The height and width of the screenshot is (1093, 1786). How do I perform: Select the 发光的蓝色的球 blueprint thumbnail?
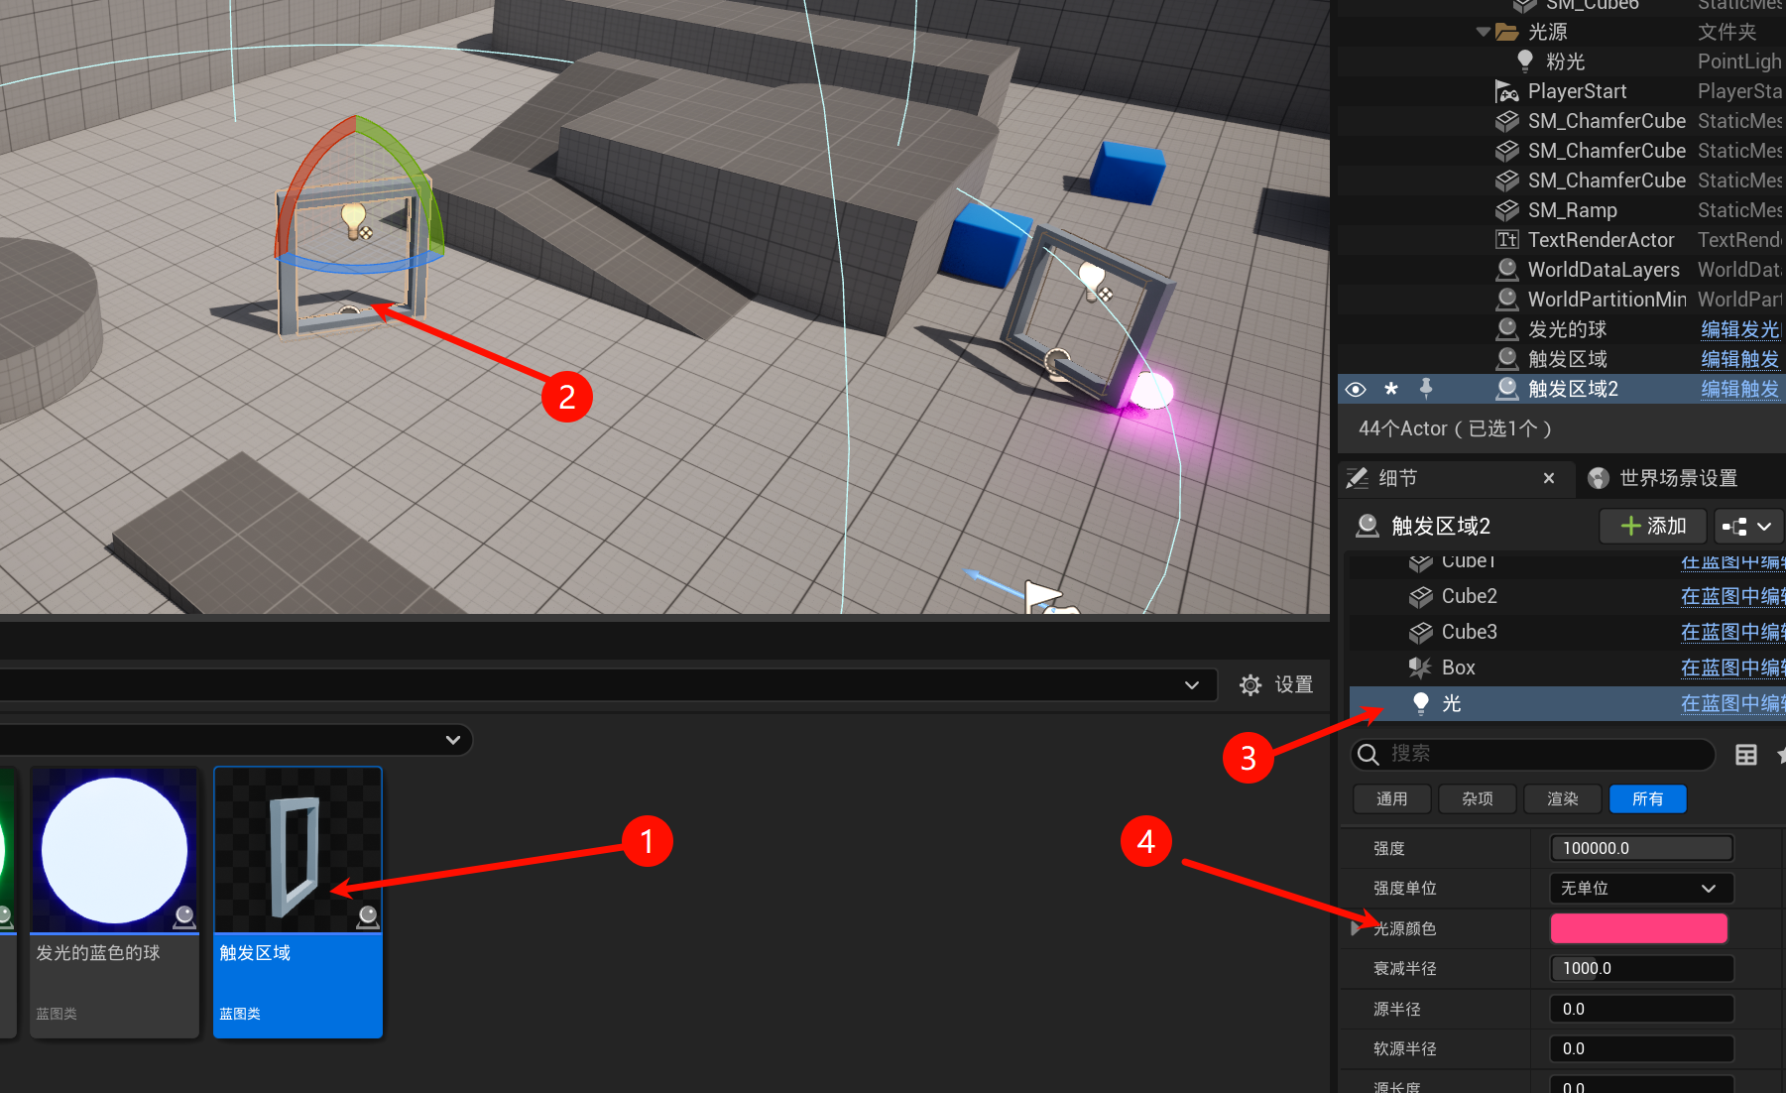click(115, 851)
